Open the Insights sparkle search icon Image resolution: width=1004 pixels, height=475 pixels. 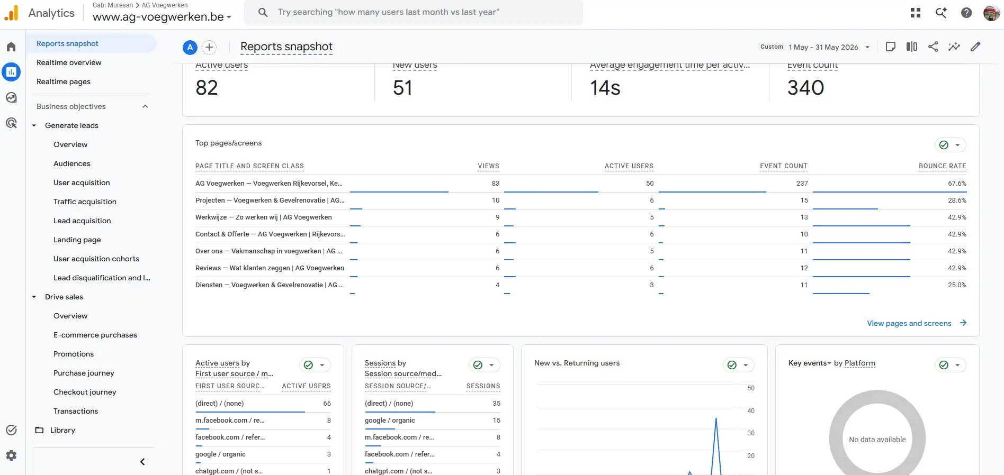point(941,13)
